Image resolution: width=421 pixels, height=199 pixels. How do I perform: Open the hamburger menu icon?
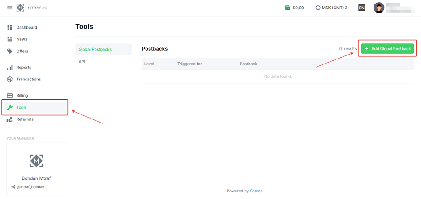coord(10,8)
